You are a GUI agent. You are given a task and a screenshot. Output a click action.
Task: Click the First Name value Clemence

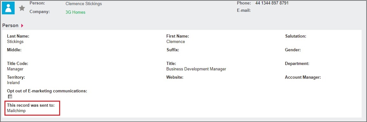(176, 41)
